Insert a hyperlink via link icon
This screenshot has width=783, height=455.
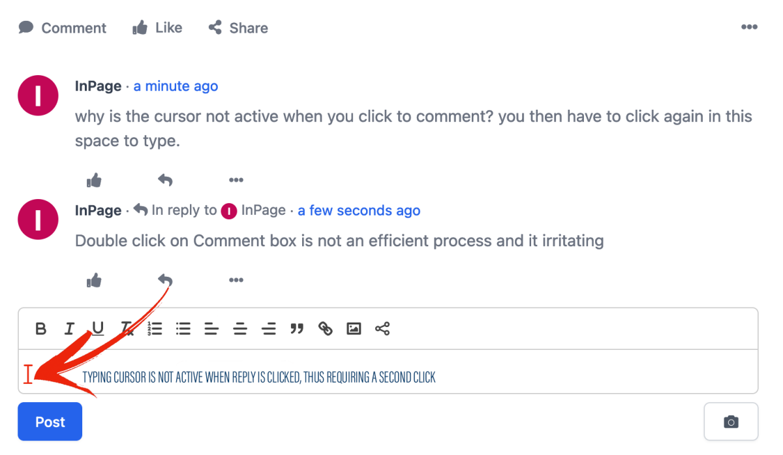pyautogui.click(x=325, y=328)
